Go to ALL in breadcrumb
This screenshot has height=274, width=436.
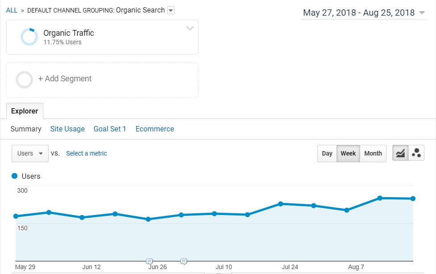coord(12,10)
